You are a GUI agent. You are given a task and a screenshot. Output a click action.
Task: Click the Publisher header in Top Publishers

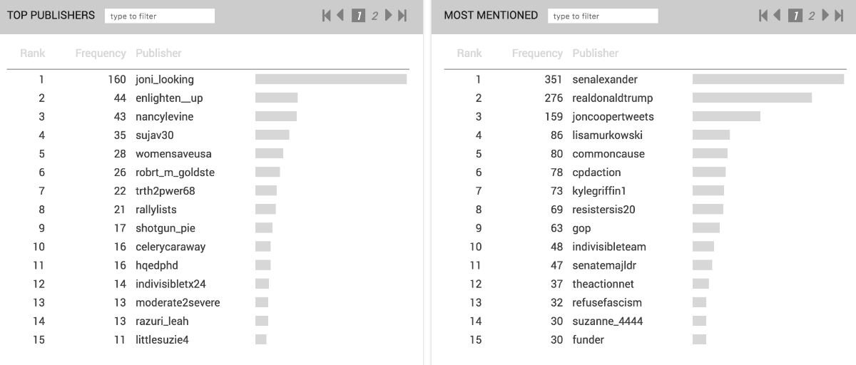click(x=158, y=53)
